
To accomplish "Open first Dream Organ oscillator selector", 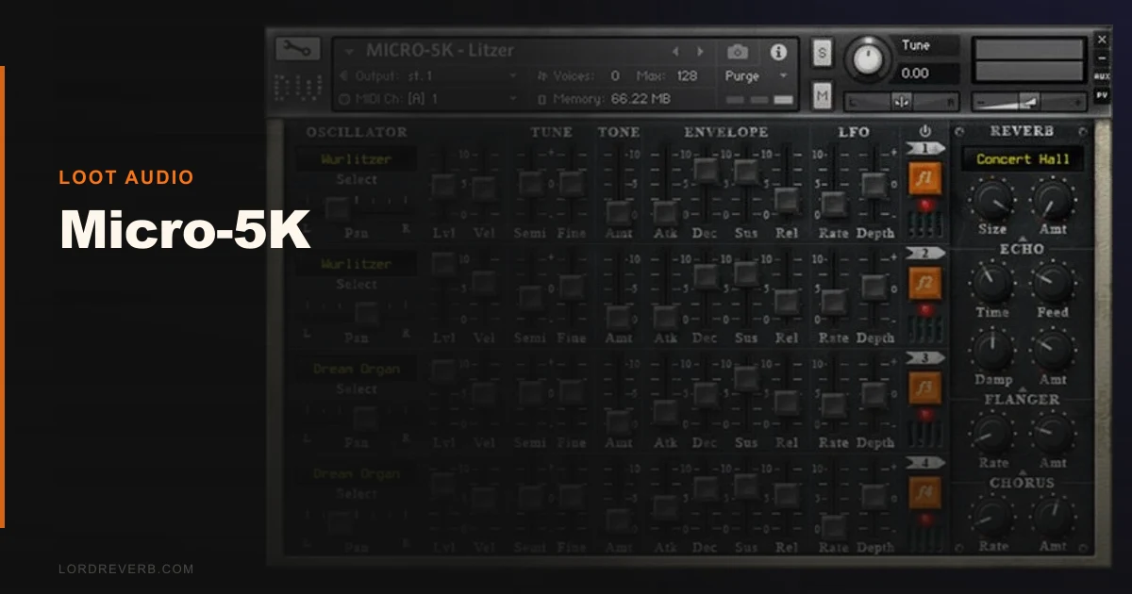I will [x=357, y=369].
